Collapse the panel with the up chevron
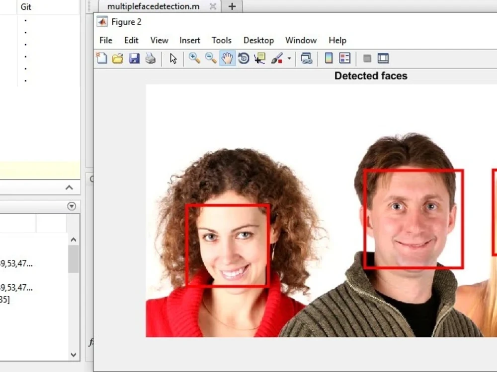The width and height of the screenshot is (497, 372). [69, 187]
